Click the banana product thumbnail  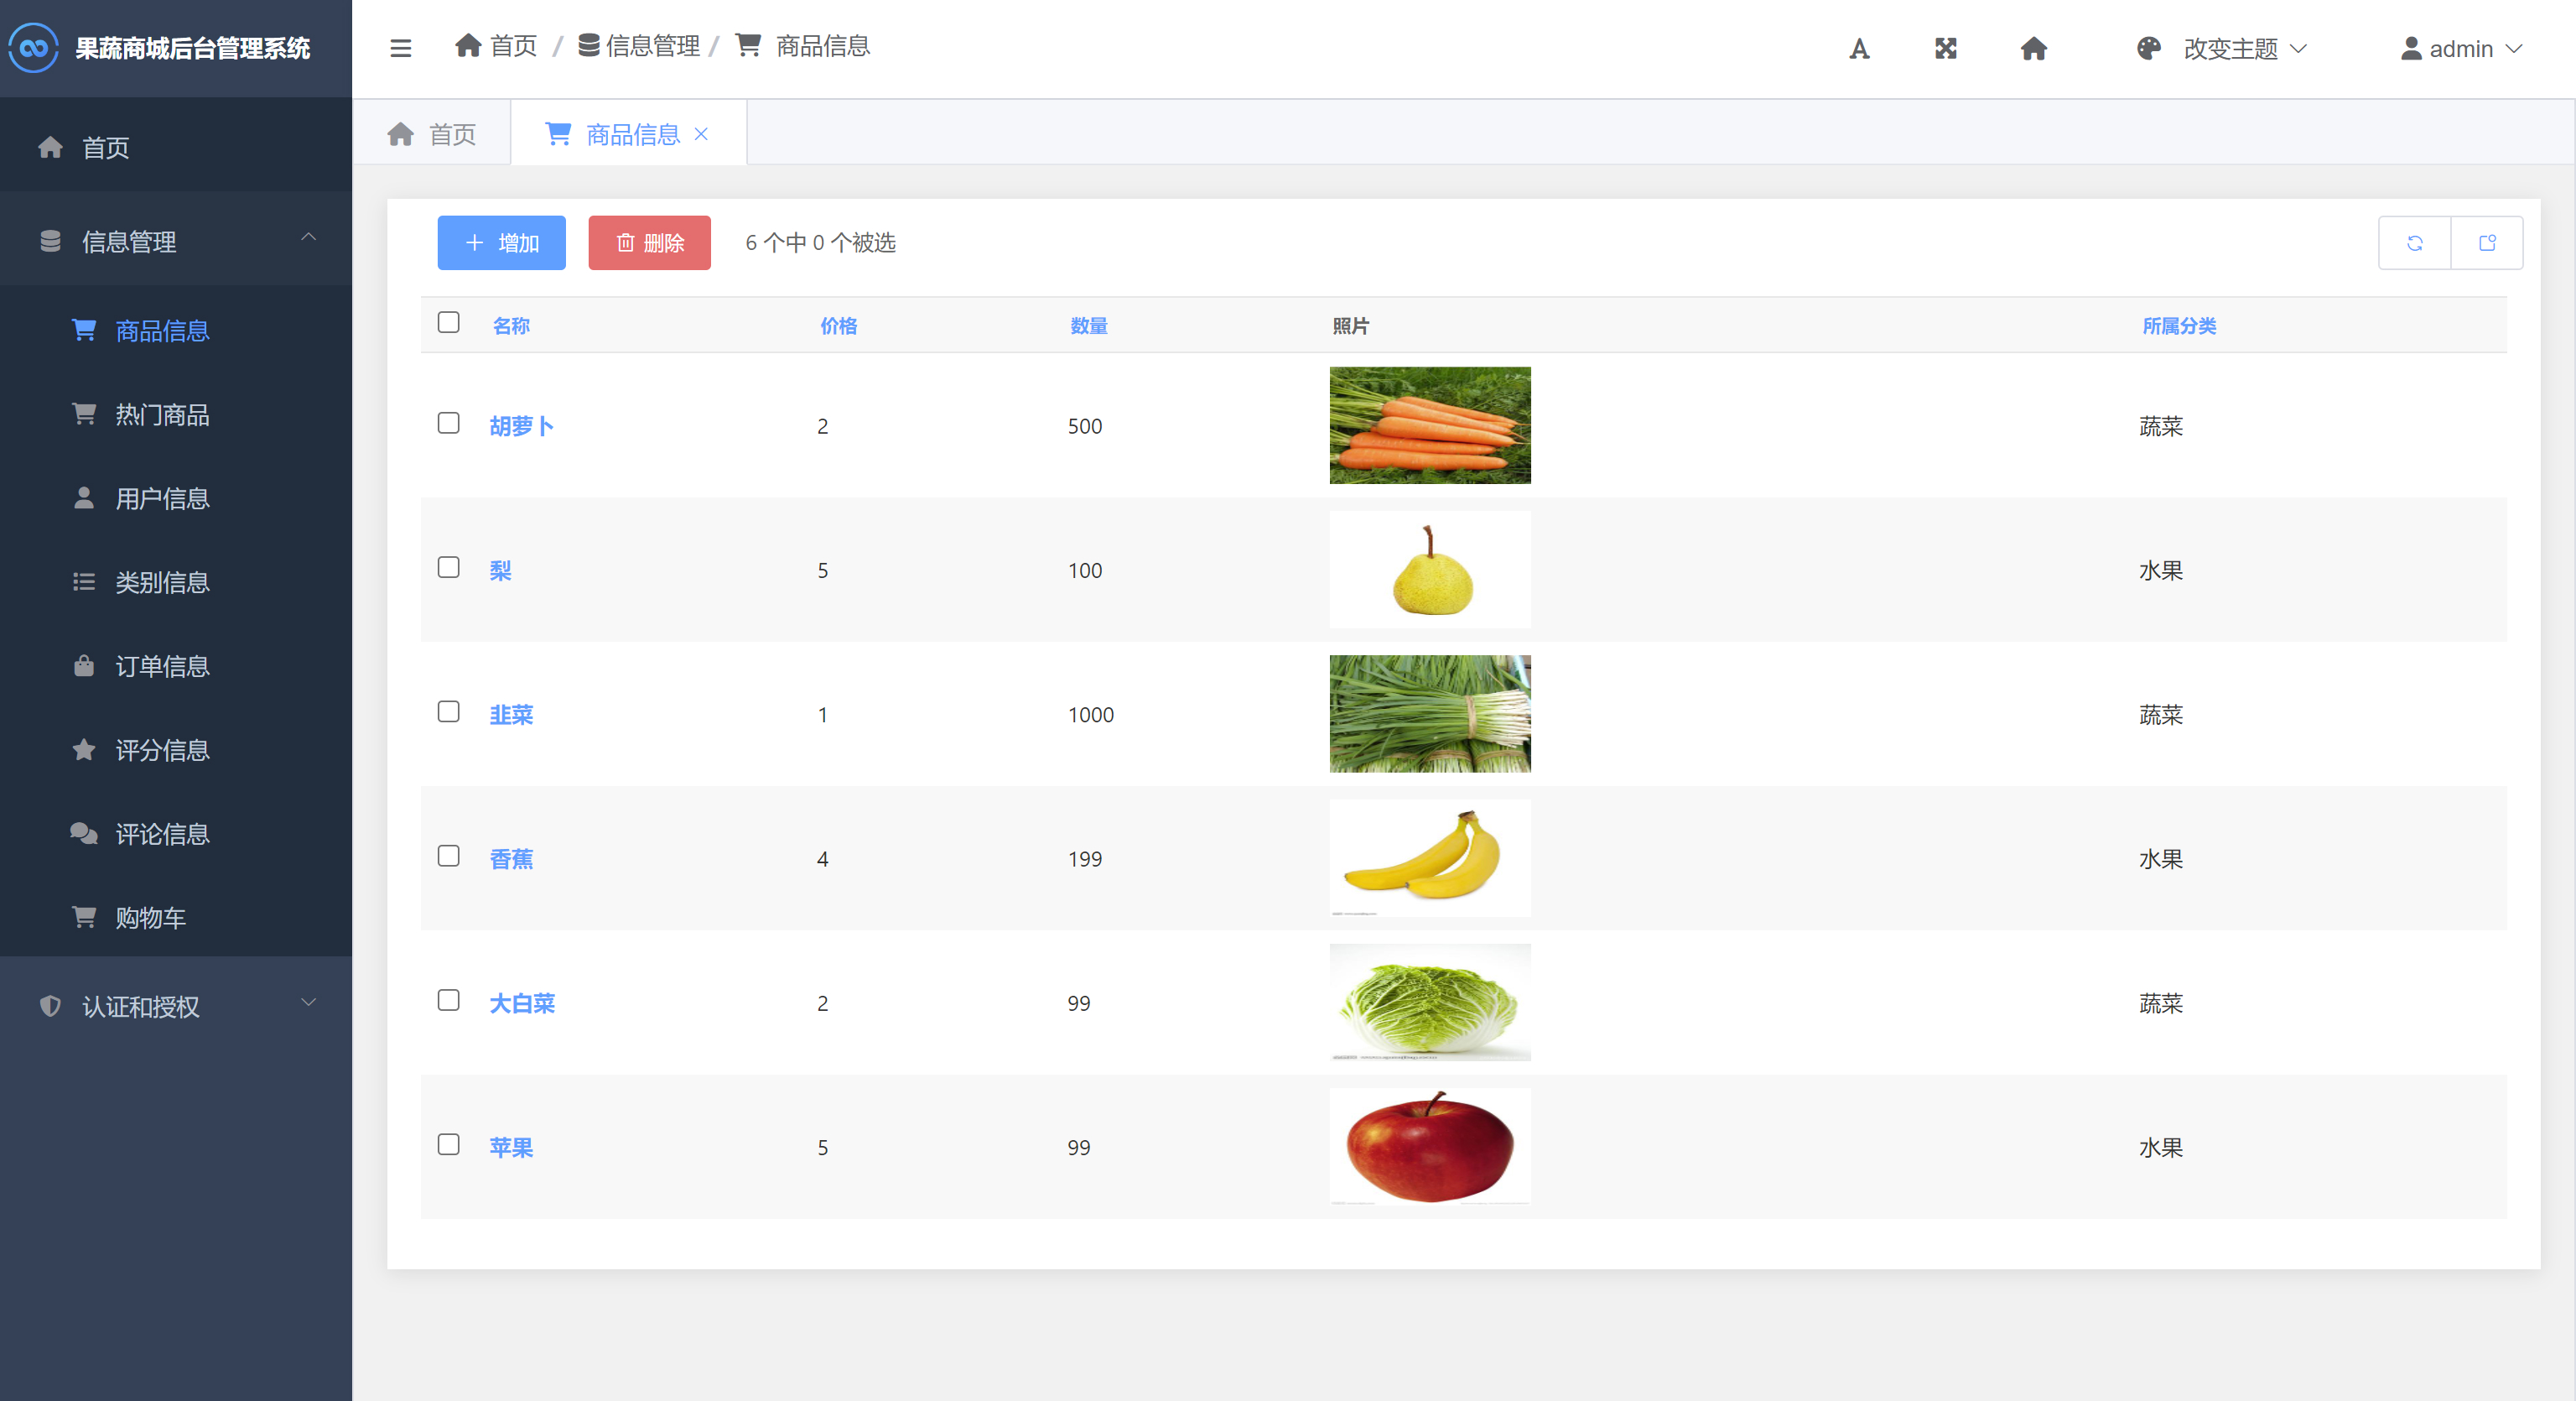(1429, 857)
